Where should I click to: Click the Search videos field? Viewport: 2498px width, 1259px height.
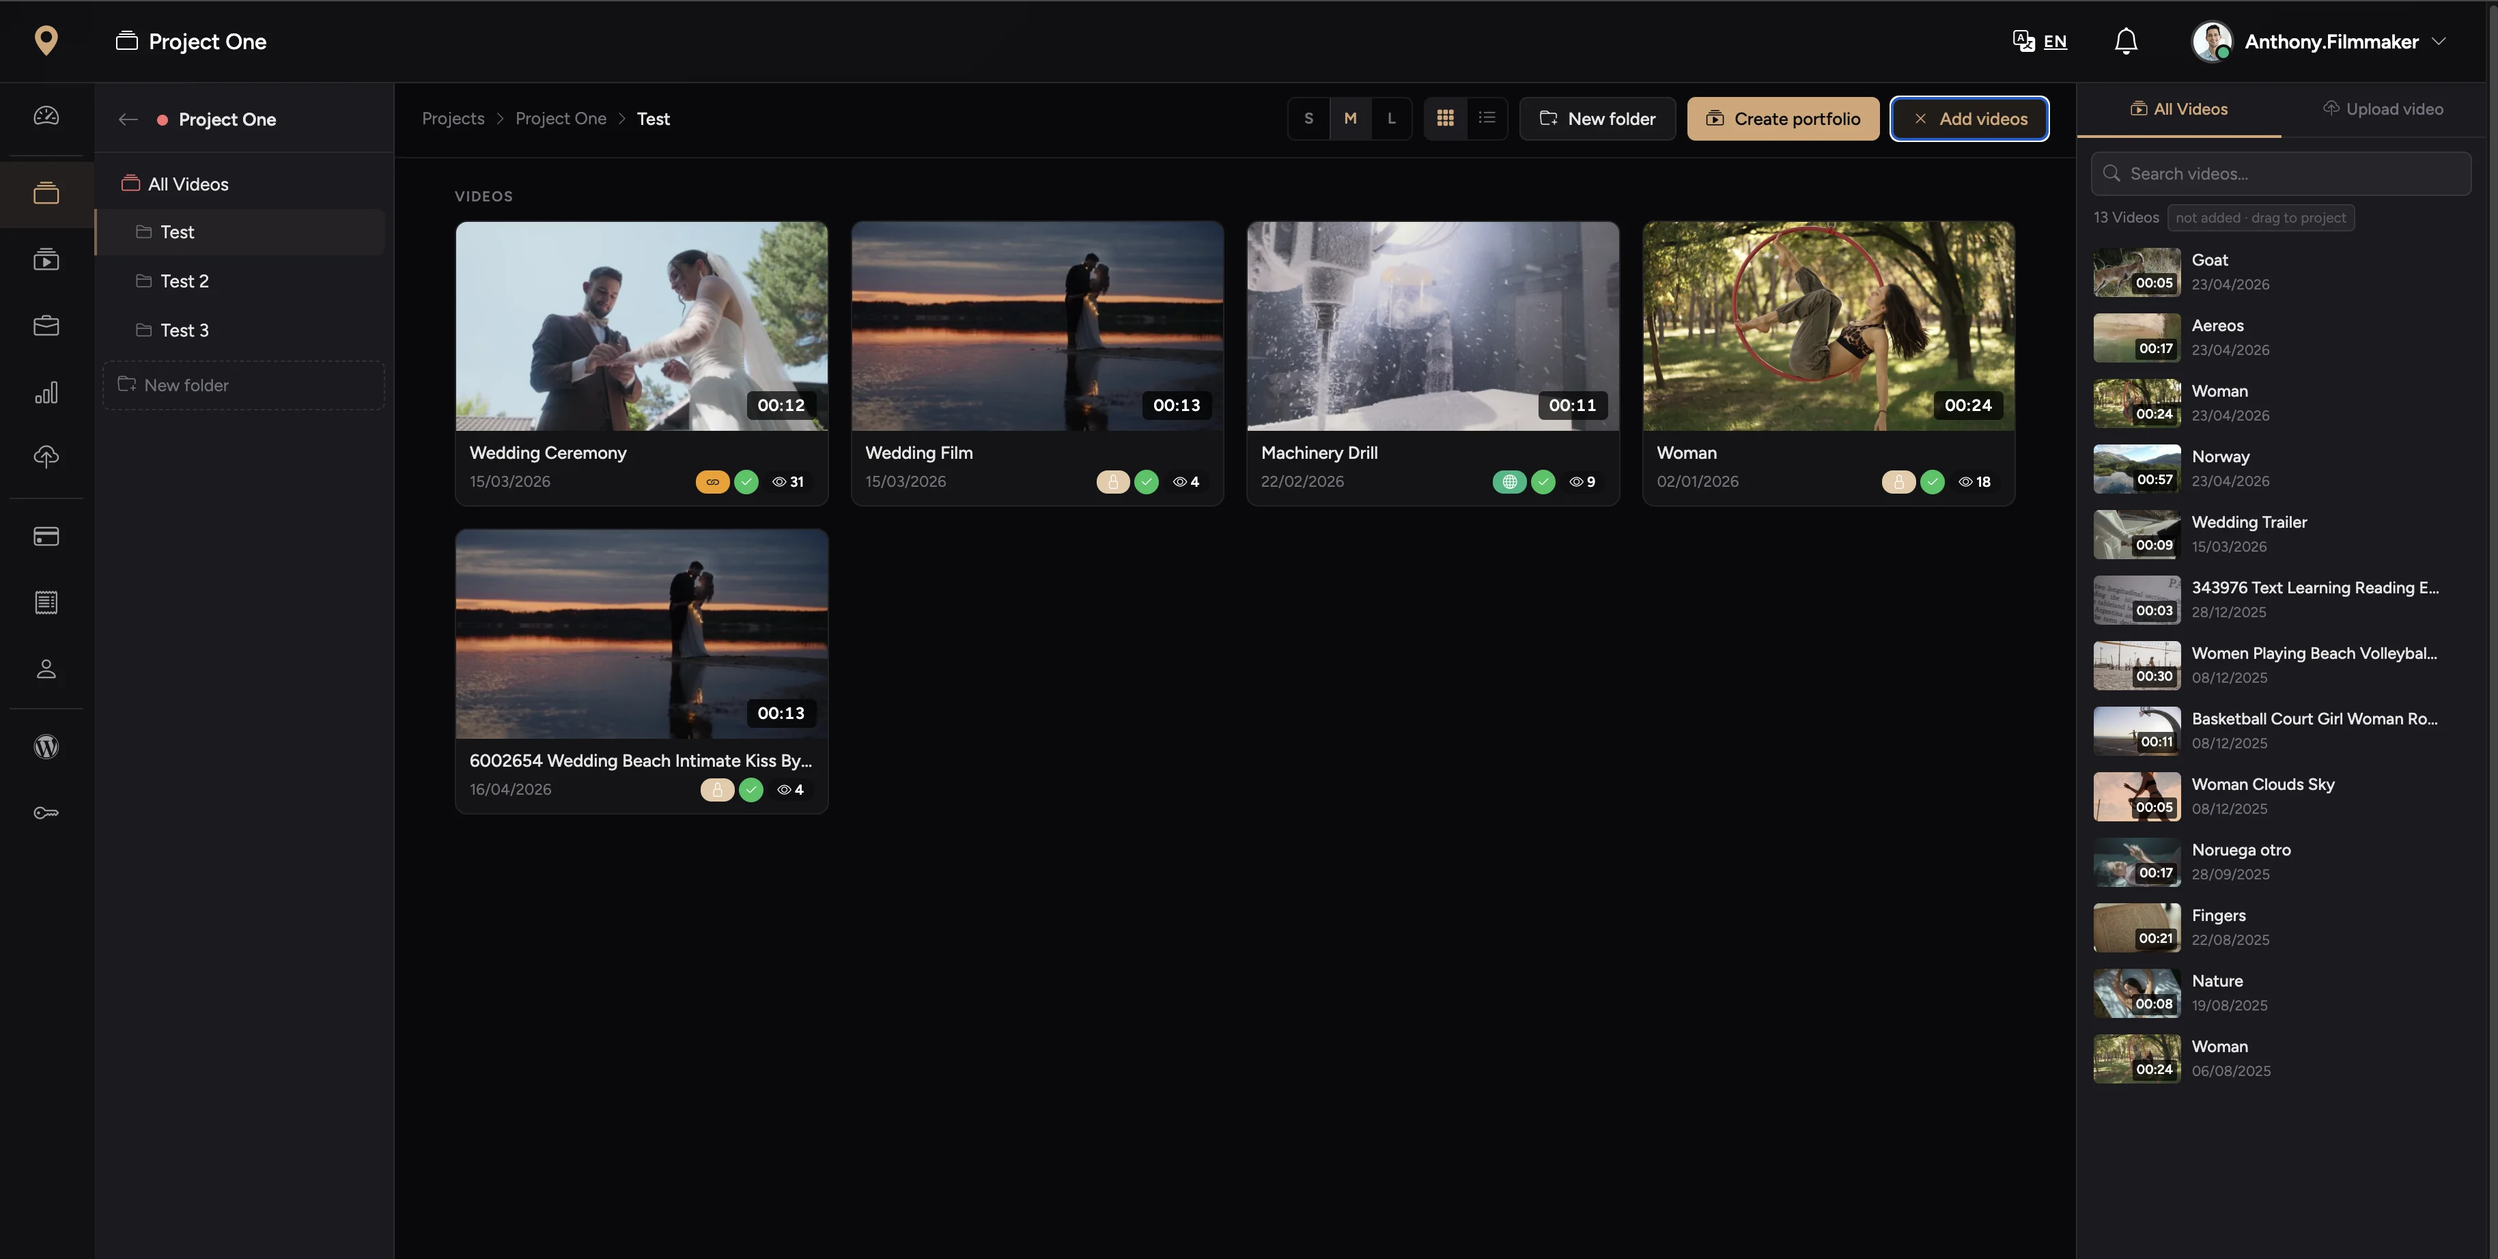click(2281, 175)
